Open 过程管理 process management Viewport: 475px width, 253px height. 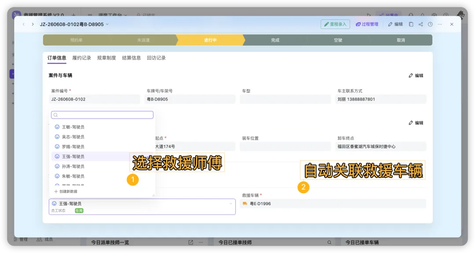tap(367, 24)
